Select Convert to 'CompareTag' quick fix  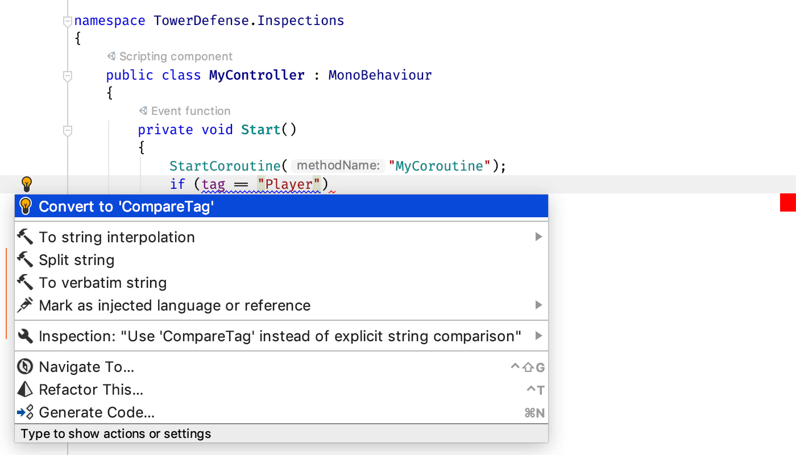pyautogui.click(x=126, y=206)
